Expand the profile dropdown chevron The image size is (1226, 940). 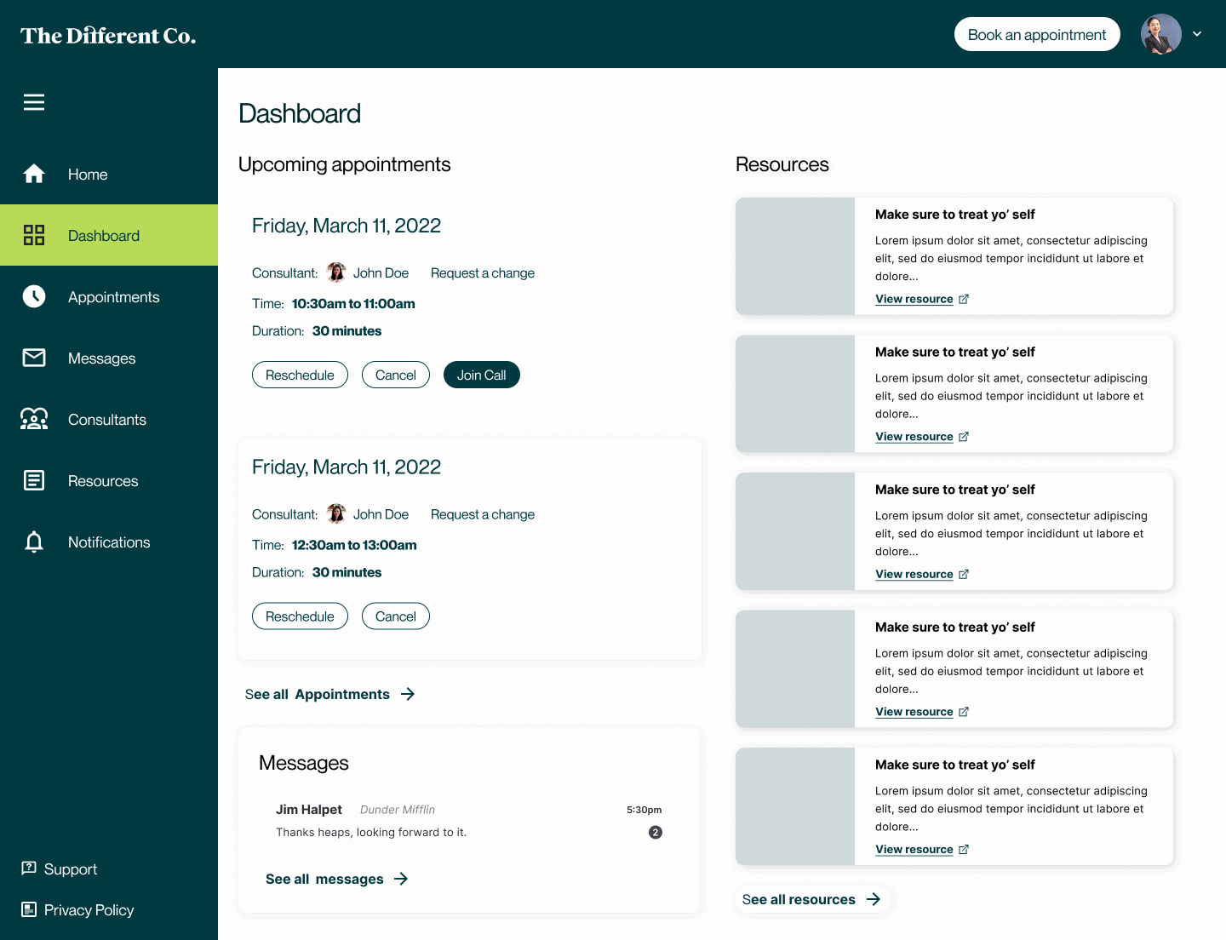pyautogui.click(x=1197, y=34)
